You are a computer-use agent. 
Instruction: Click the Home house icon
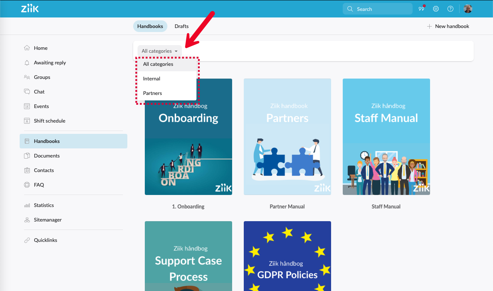click(27, 48)
